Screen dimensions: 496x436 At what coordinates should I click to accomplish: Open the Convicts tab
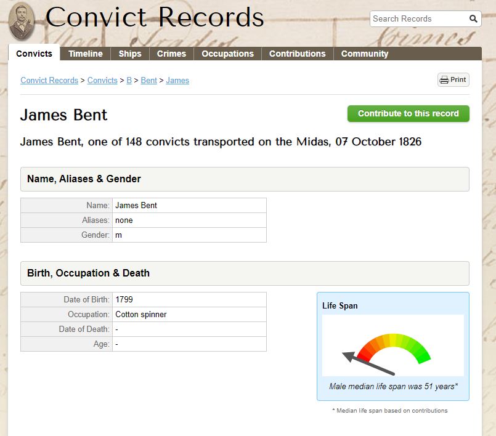pyautogui.click(x=34, y=54)
